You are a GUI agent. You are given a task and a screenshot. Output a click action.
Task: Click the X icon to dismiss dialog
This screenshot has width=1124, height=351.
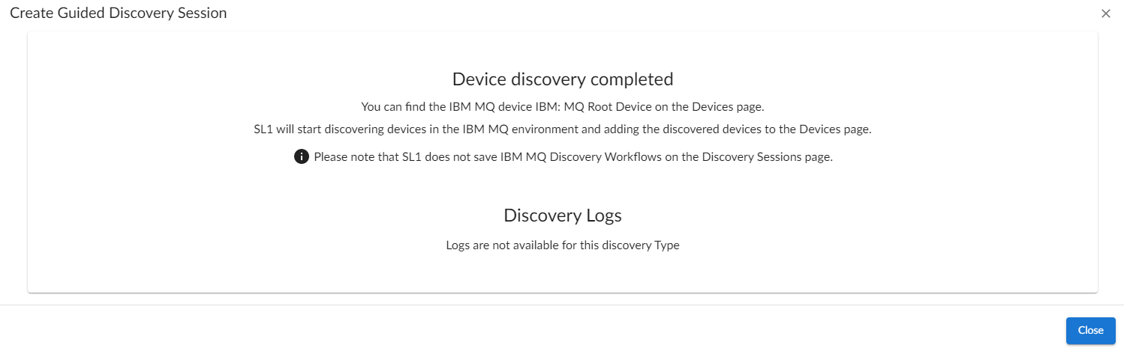pos(1105,13)
